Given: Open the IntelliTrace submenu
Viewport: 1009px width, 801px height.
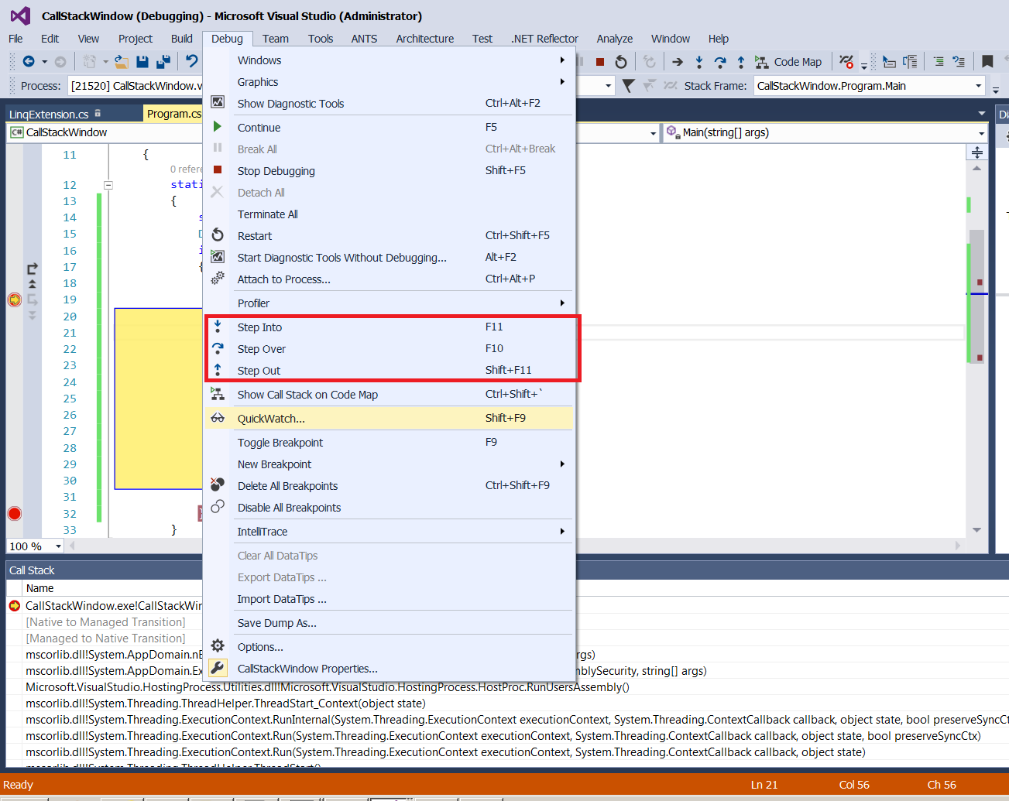Looking at the screenshot, I should [x=389, y=532].
